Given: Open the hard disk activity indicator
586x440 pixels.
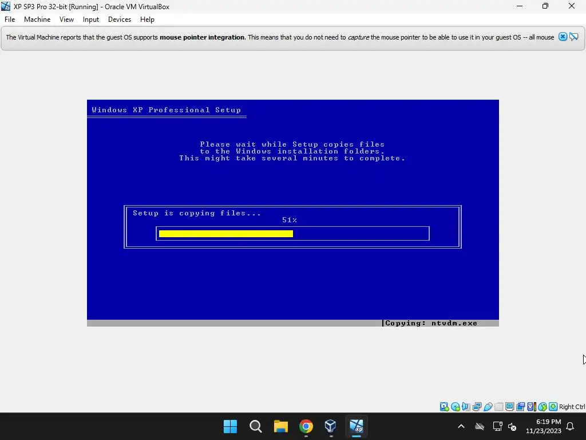Looking at the screenshot, I should click(x=444, y=407).
